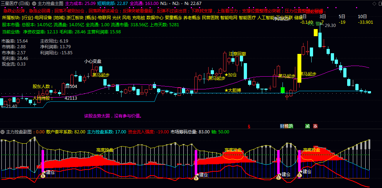Click the large yellow candlestick bar
The image size is (382, 188).
point(299,68)
